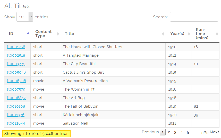Go to page 2 of results
This screenshot has width=221, height=138.
pos(169,132)
